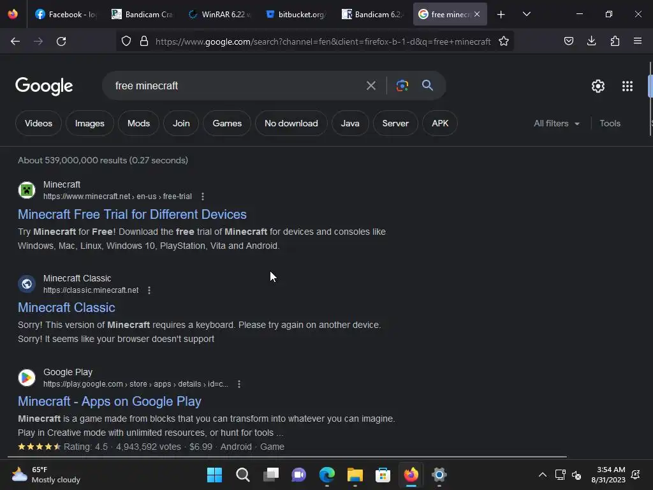Open Minecraft Free Trial for Different Devices
This screenshot has height=490, width=653.
[x=132, y=214]
